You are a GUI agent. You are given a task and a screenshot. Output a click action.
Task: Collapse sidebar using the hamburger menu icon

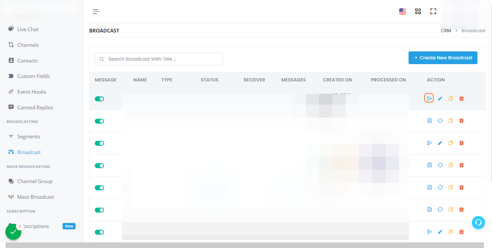[x=96, y=11]
